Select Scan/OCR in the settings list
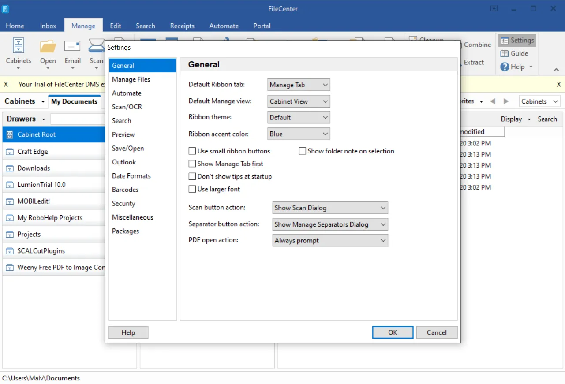 pos(127,107)
